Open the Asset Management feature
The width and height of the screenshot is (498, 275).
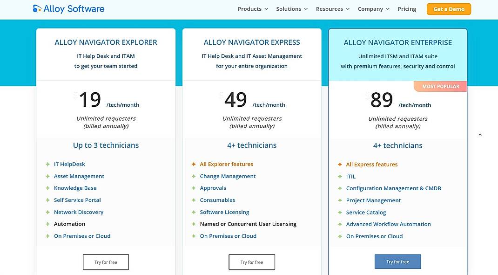(79, 176)
